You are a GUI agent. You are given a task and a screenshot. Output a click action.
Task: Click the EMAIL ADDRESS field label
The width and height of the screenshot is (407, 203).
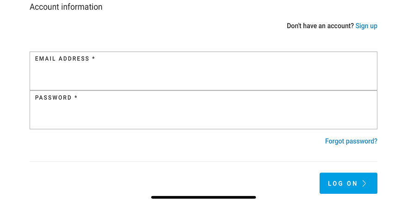tap(62, 59)
